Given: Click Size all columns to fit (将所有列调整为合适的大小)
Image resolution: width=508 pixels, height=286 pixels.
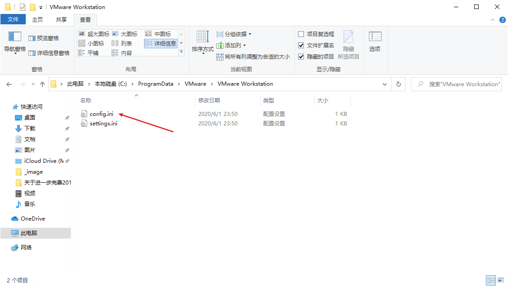Looking at the screenshot, I should coord(253,57).
